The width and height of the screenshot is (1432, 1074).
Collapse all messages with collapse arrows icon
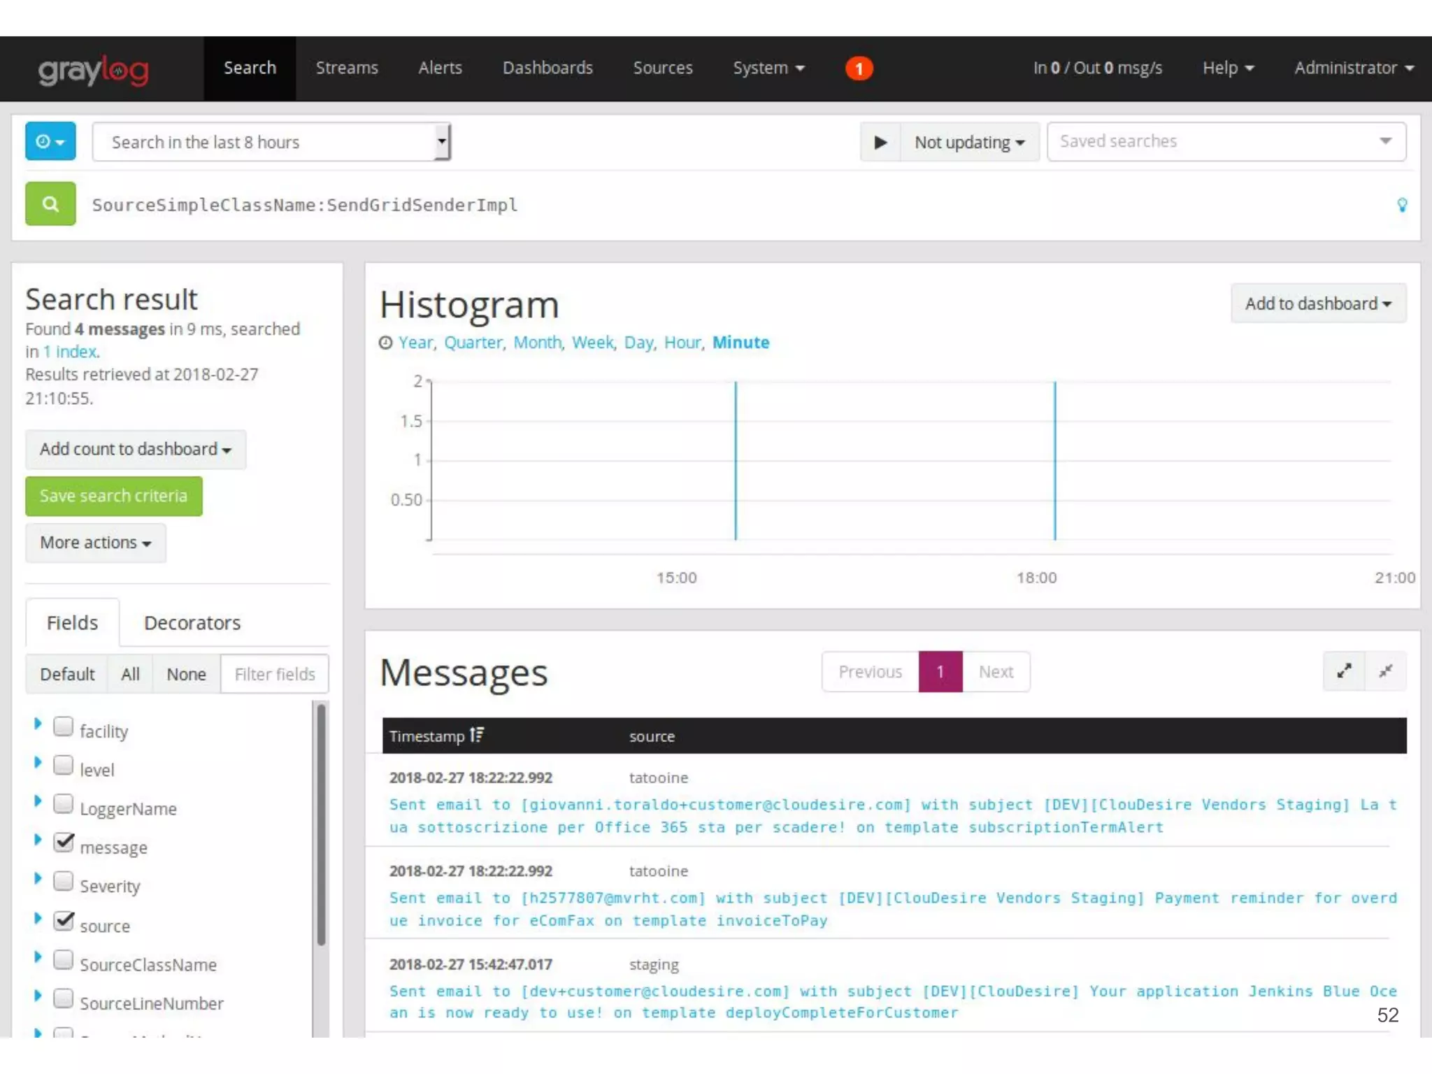[1385, 672]
